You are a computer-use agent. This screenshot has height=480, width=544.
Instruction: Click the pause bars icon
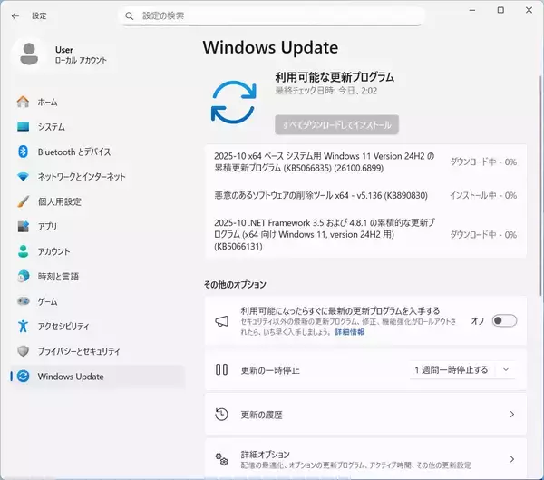click(222, 369)
